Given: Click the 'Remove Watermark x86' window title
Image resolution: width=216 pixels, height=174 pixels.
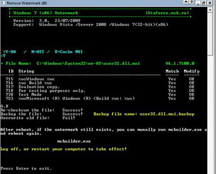Looking at the screenshot, I should 27,3.
